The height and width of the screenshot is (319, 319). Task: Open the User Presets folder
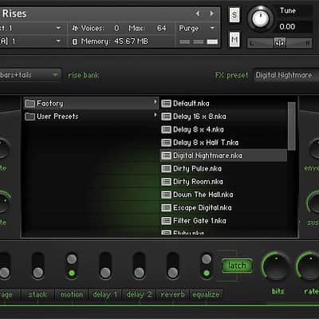click(90, 116)
